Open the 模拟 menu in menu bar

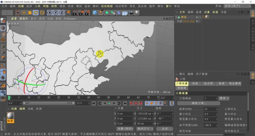[79, 6]
